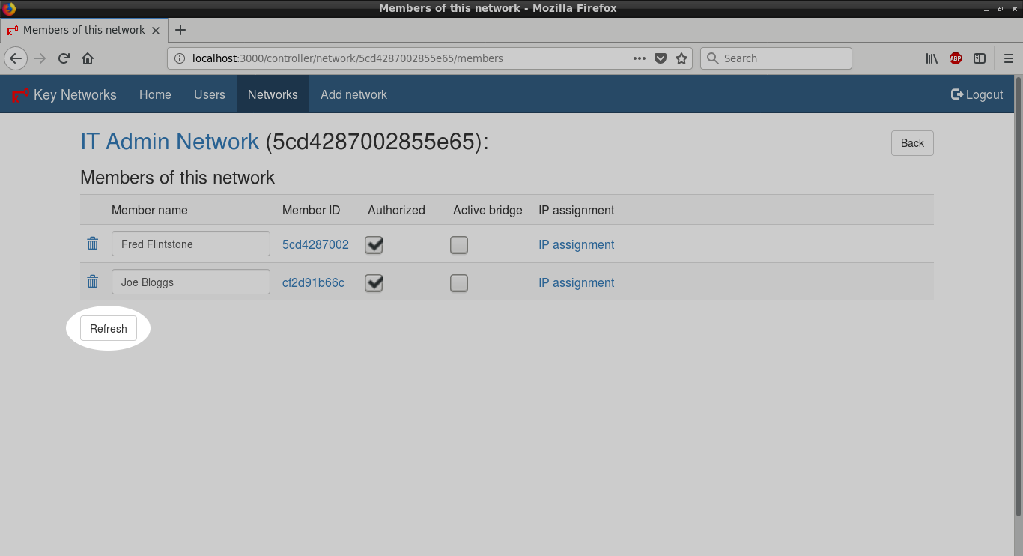The width and height of the screenshot is (1023, 556).
Task: Bookmark this page with star icon
Action: point(682,58)
